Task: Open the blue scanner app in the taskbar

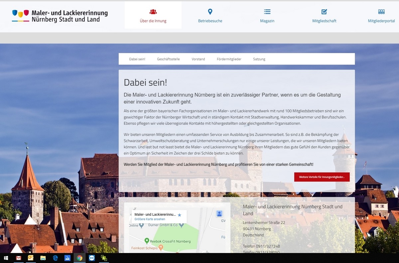Action: [x=67, y=258]
